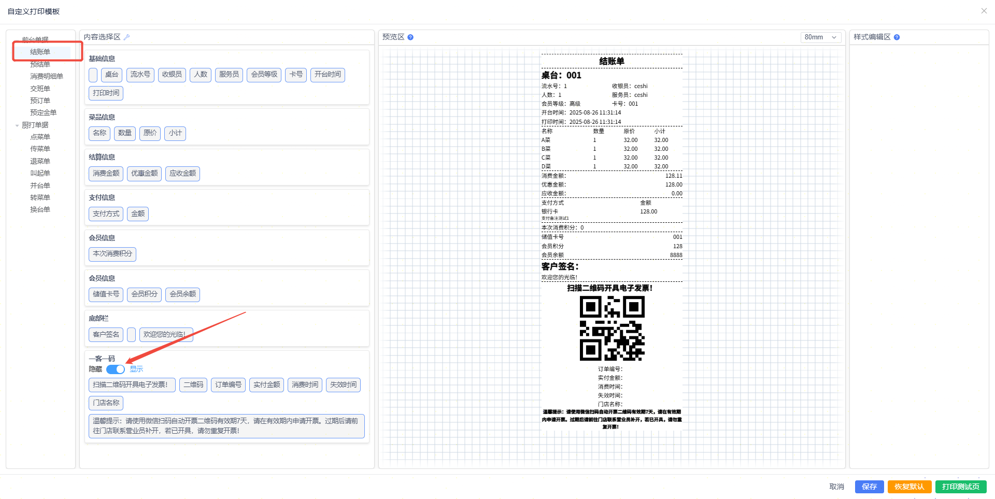Select the 客户签名 field tag
Screen dimensions: 995x499
coord(106,335)
